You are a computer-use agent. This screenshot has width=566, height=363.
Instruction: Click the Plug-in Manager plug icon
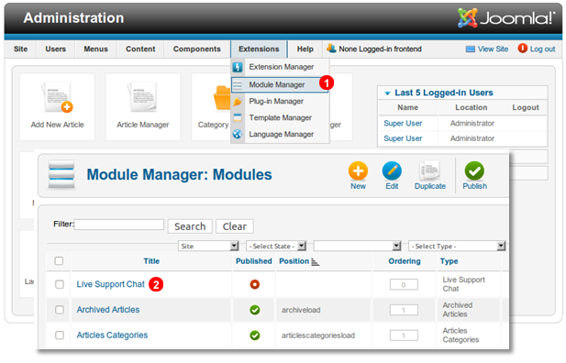[238, 102]
